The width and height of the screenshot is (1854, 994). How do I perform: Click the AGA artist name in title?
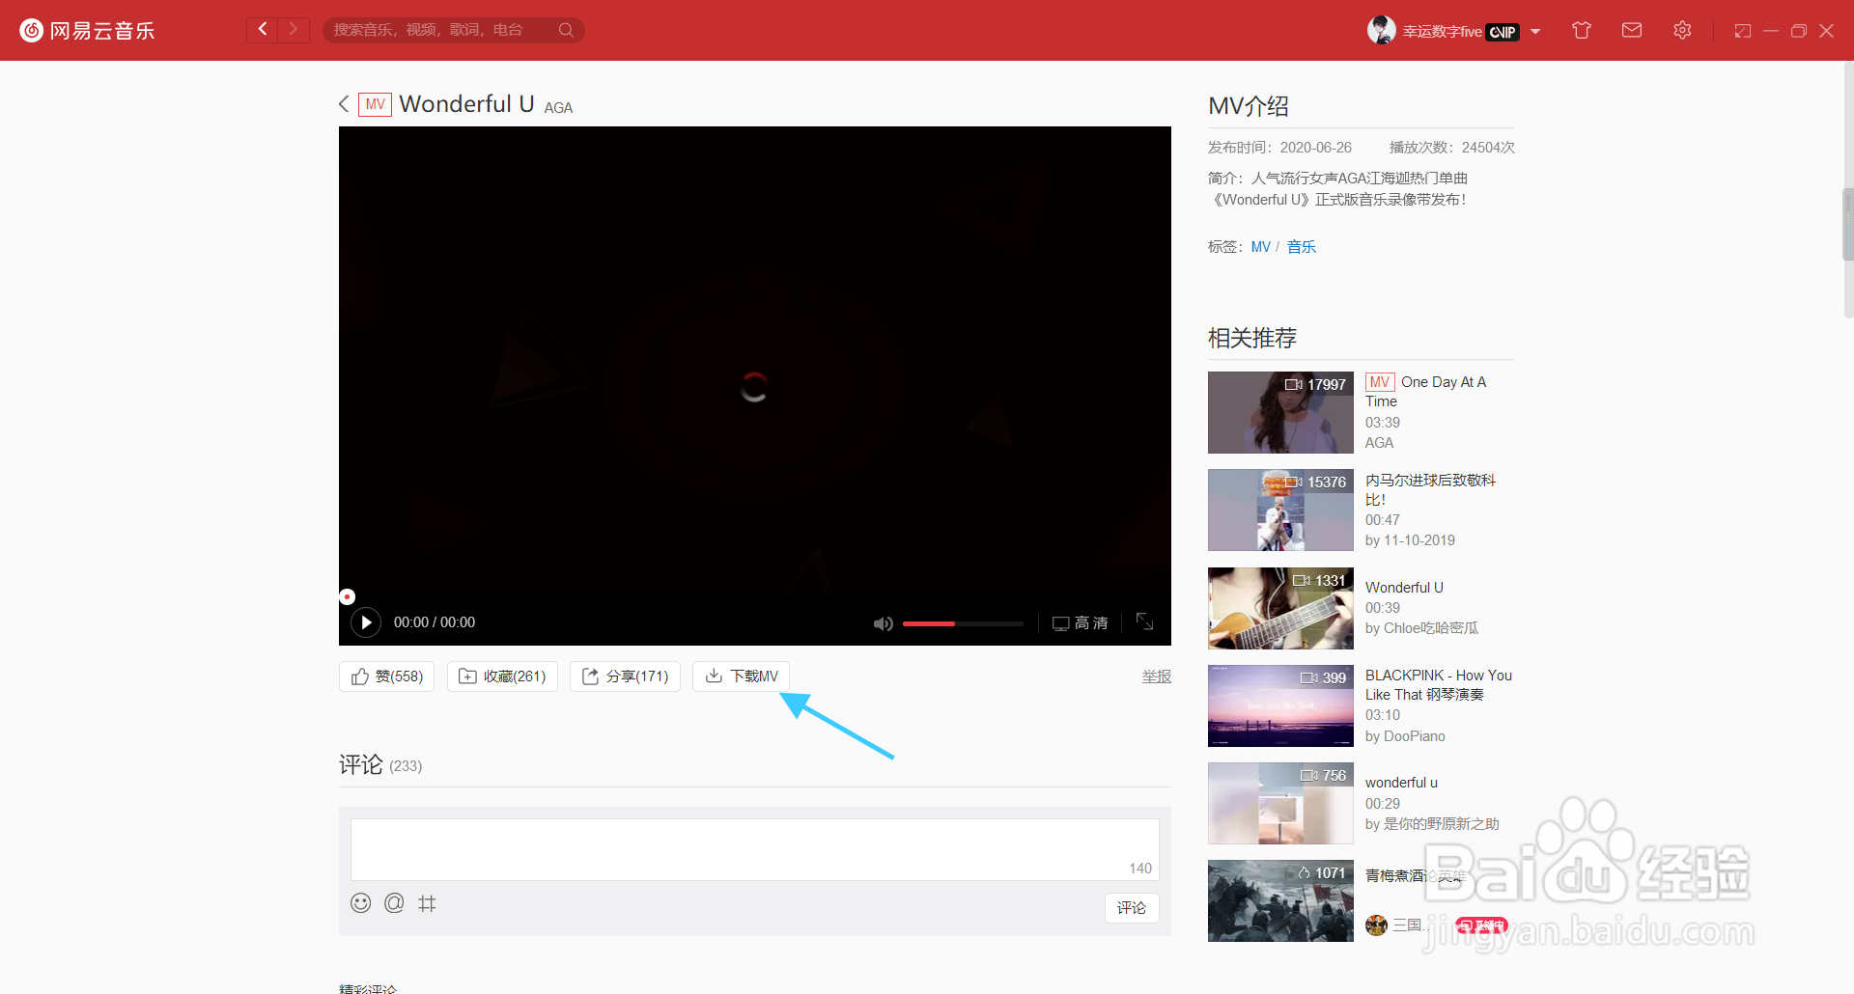(558, 108)
